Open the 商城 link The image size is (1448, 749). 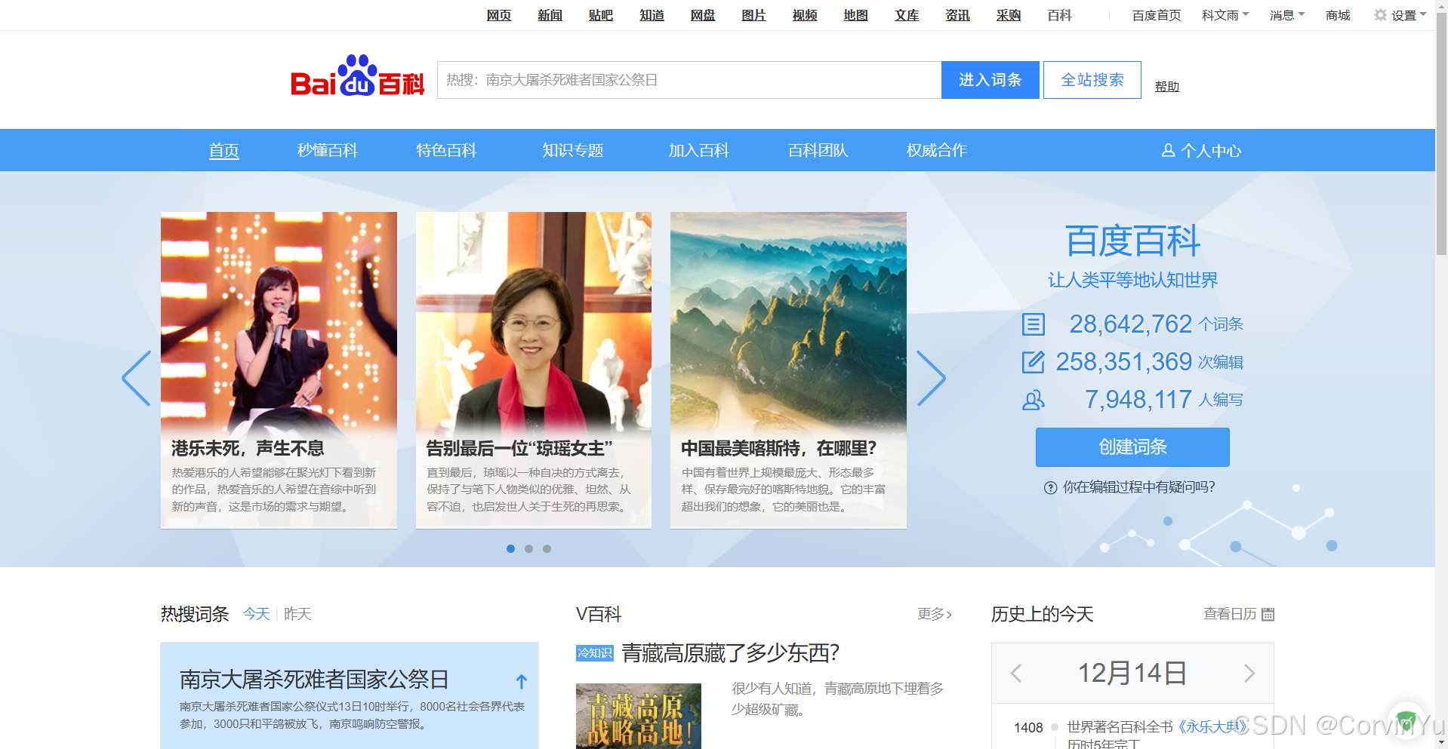1338,15
